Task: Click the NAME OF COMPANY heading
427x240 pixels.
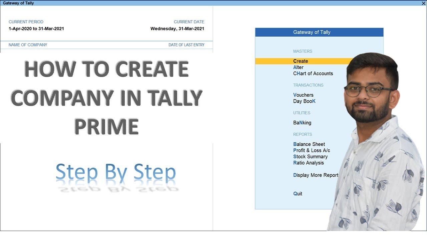Action: coord(28,45)
